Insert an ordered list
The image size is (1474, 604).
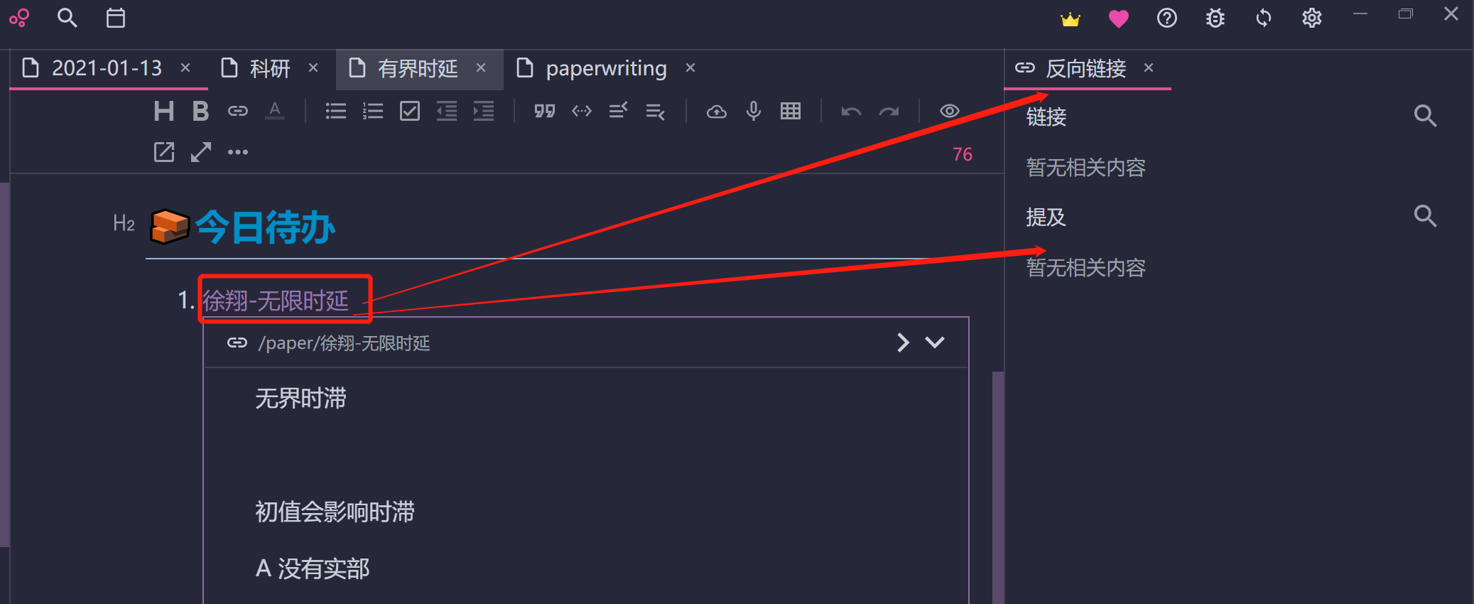373,111
